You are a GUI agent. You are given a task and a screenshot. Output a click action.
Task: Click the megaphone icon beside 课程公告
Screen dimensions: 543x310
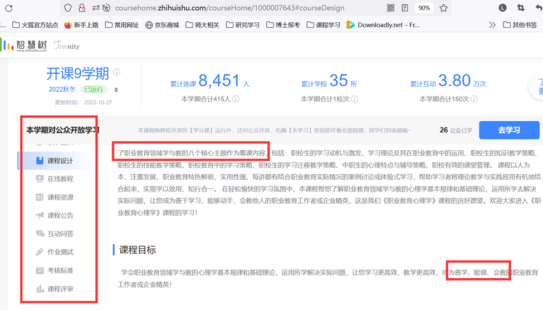[40, 215]
